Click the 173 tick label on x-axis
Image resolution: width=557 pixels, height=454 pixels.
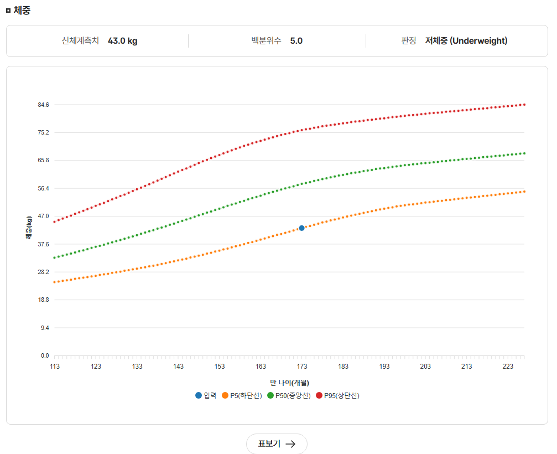302,367
